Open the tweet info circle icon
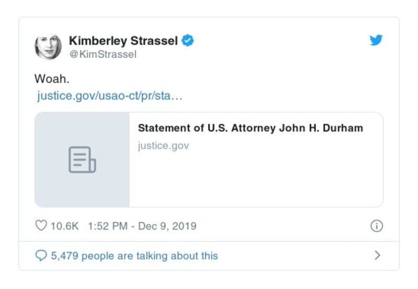Viewport: 418px width, 289px height. tap(376, 226)
